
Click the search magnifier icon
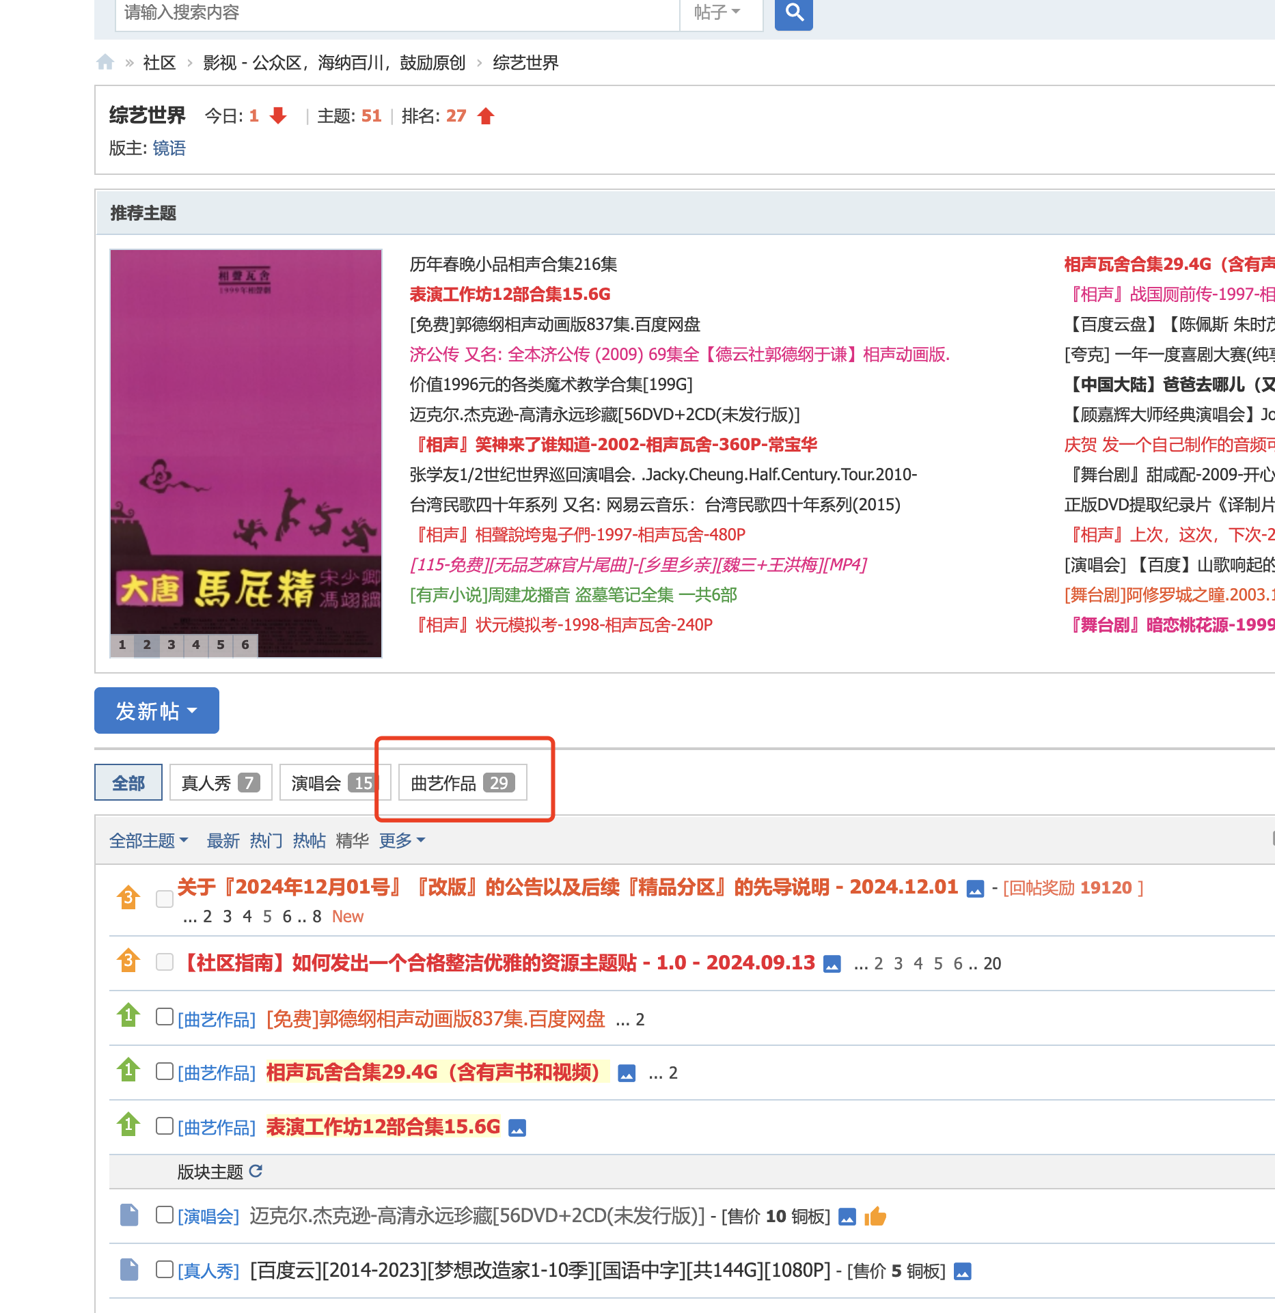pyautogui.click(x=793, y=12)
